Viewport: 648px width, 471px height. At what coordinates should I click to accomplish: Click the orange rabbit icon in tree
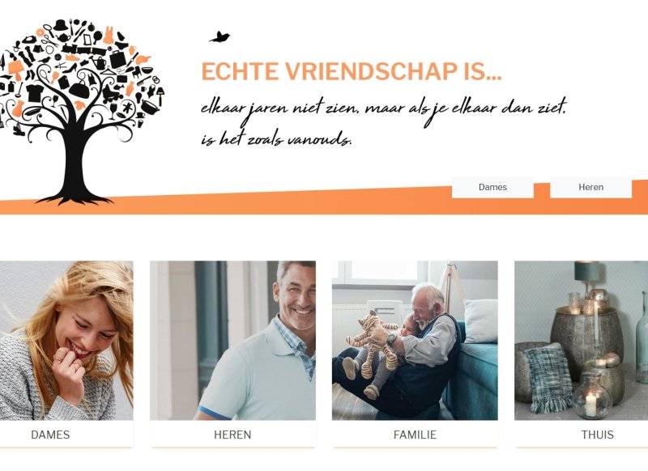pos(109,36)
